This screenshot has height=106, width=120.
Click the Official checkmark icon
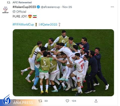pyautogui.click(x=14, y=11)
